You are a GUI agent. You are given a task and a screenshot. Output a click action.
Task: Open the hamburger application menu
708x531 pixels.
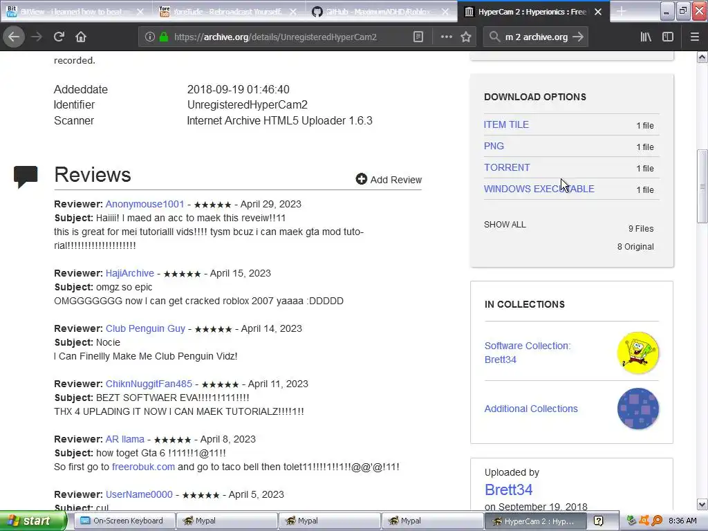(694, 37)
